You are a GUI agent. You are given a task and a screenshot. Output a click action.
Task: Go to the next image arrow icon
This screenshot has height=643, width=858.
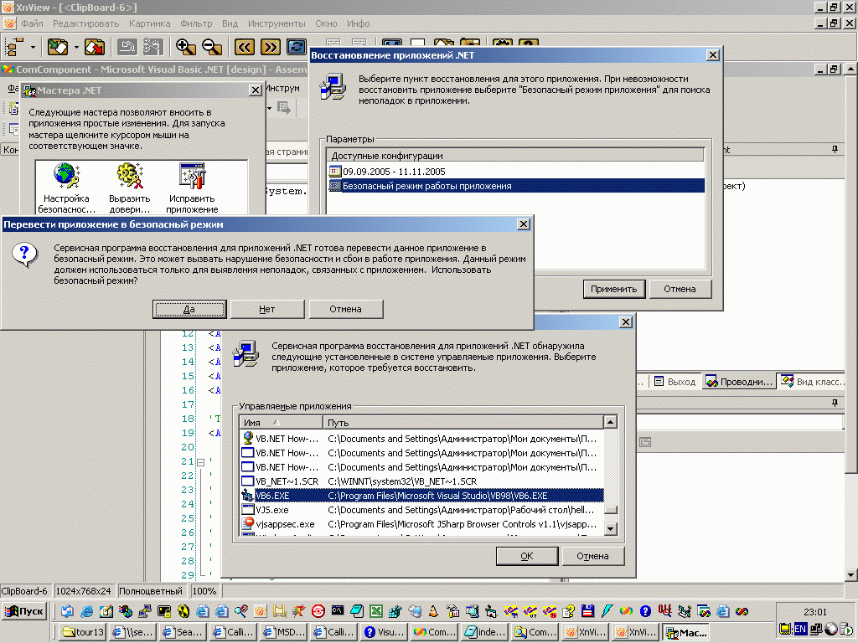point(271,47)
